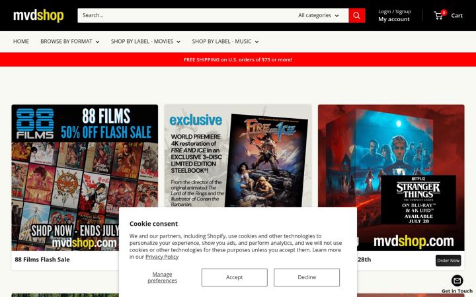The image size is (476, 297).
Task: Click the mvdshop logo
Action: (38, 15)
